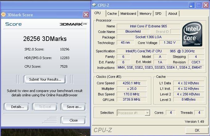The image size is (210, 136).
Task: Click the Technology 45 nm value
Action: point(125,42)
